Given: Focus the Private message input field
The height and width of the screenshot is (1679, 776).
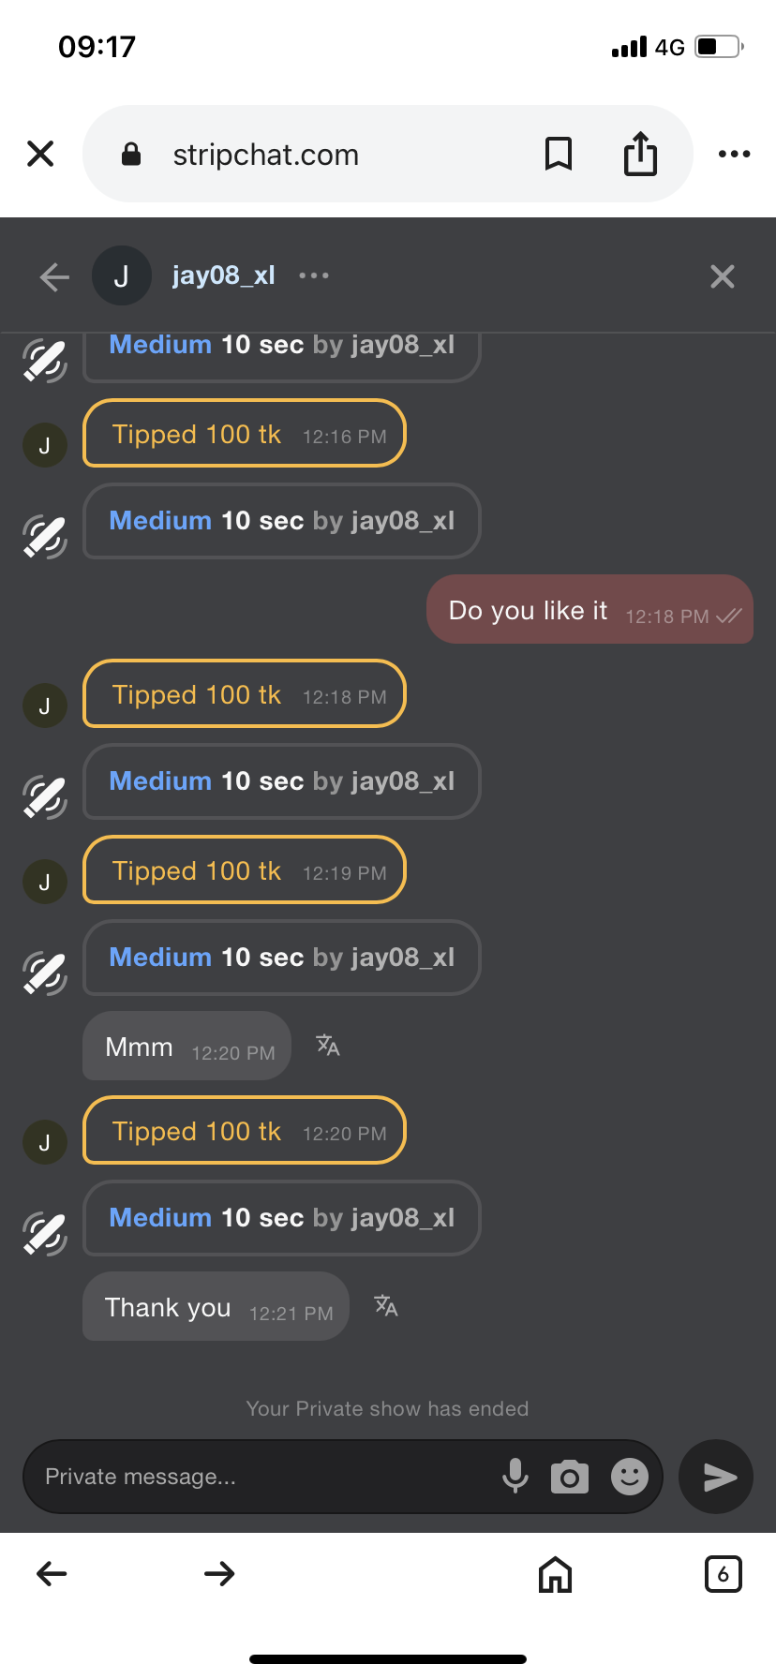Looking at the screenshot, I should pyautogui.click(x=262, y=1477).
